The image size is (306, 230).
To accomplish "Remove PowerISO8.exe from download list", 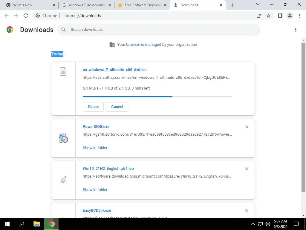I will 247,127.
